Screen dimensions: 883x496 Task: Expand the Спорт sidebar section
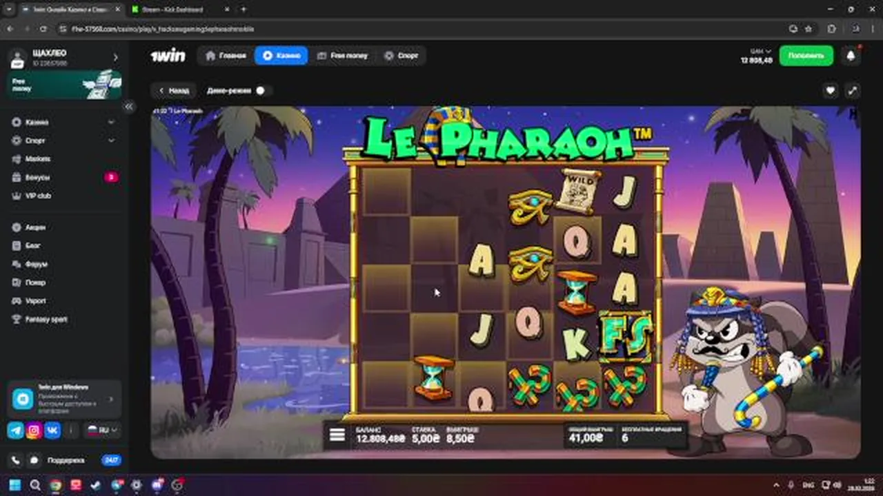point(111,141)
